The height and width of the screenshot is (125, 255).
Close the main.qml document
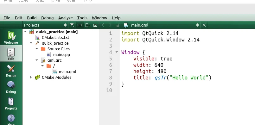tap(204, 25)
